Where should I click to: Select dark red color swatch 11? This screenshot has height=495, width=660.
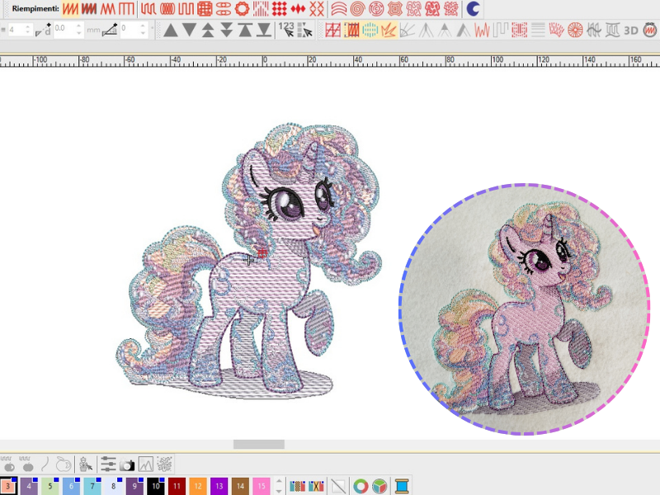[177, 486]
